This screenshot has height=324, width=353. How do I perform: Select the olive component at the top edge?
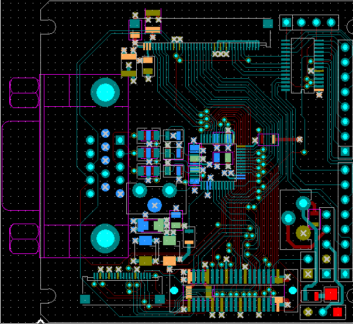click(x=153, y=13)
